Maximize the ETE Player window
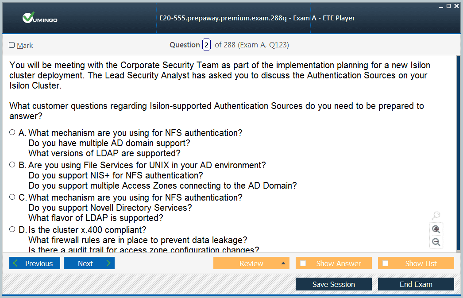 tap(448, 6)
